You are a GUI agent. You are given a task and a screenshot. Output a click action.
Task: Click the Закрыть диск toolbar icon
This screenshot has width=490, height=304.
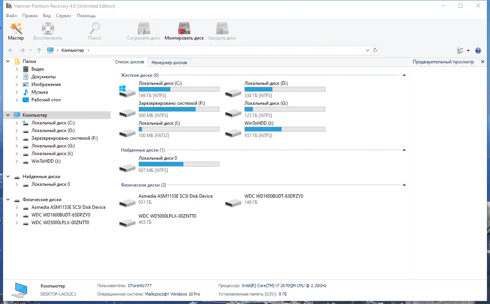click(x=221, y=31)
